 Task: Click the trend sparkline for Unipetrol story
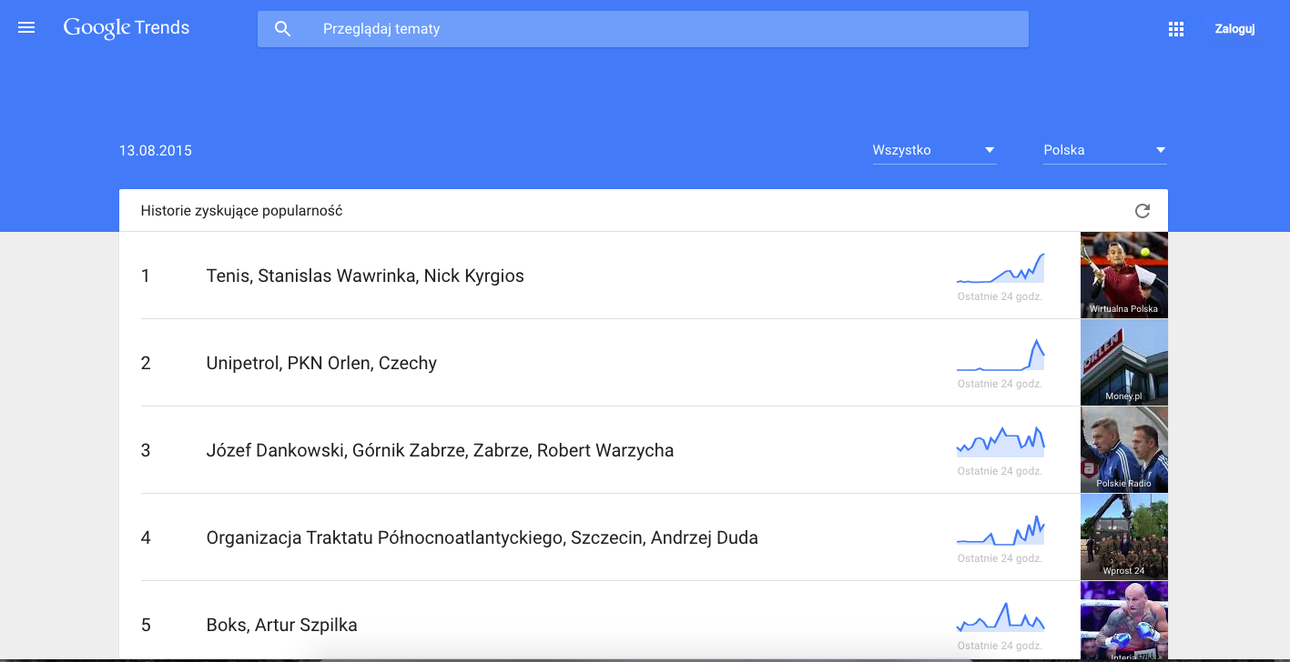click(x=1001, y=356)
